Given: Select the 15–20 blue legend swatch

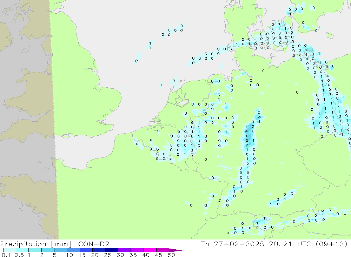Looking at the screenshot, I should pos(86,250).
